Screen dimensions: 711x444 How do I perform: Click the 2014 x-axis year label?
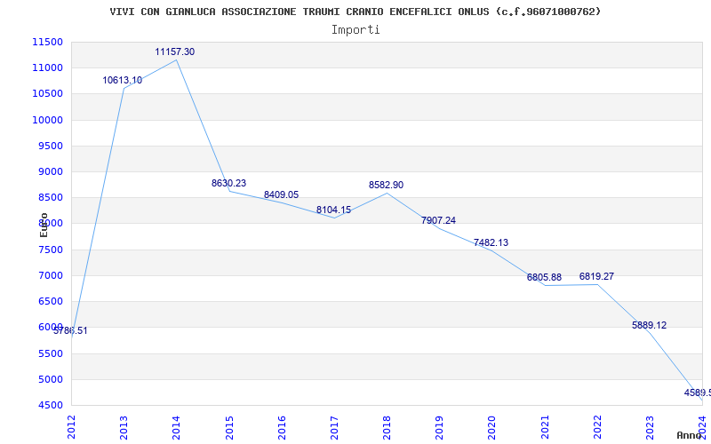tap(176, 427)
